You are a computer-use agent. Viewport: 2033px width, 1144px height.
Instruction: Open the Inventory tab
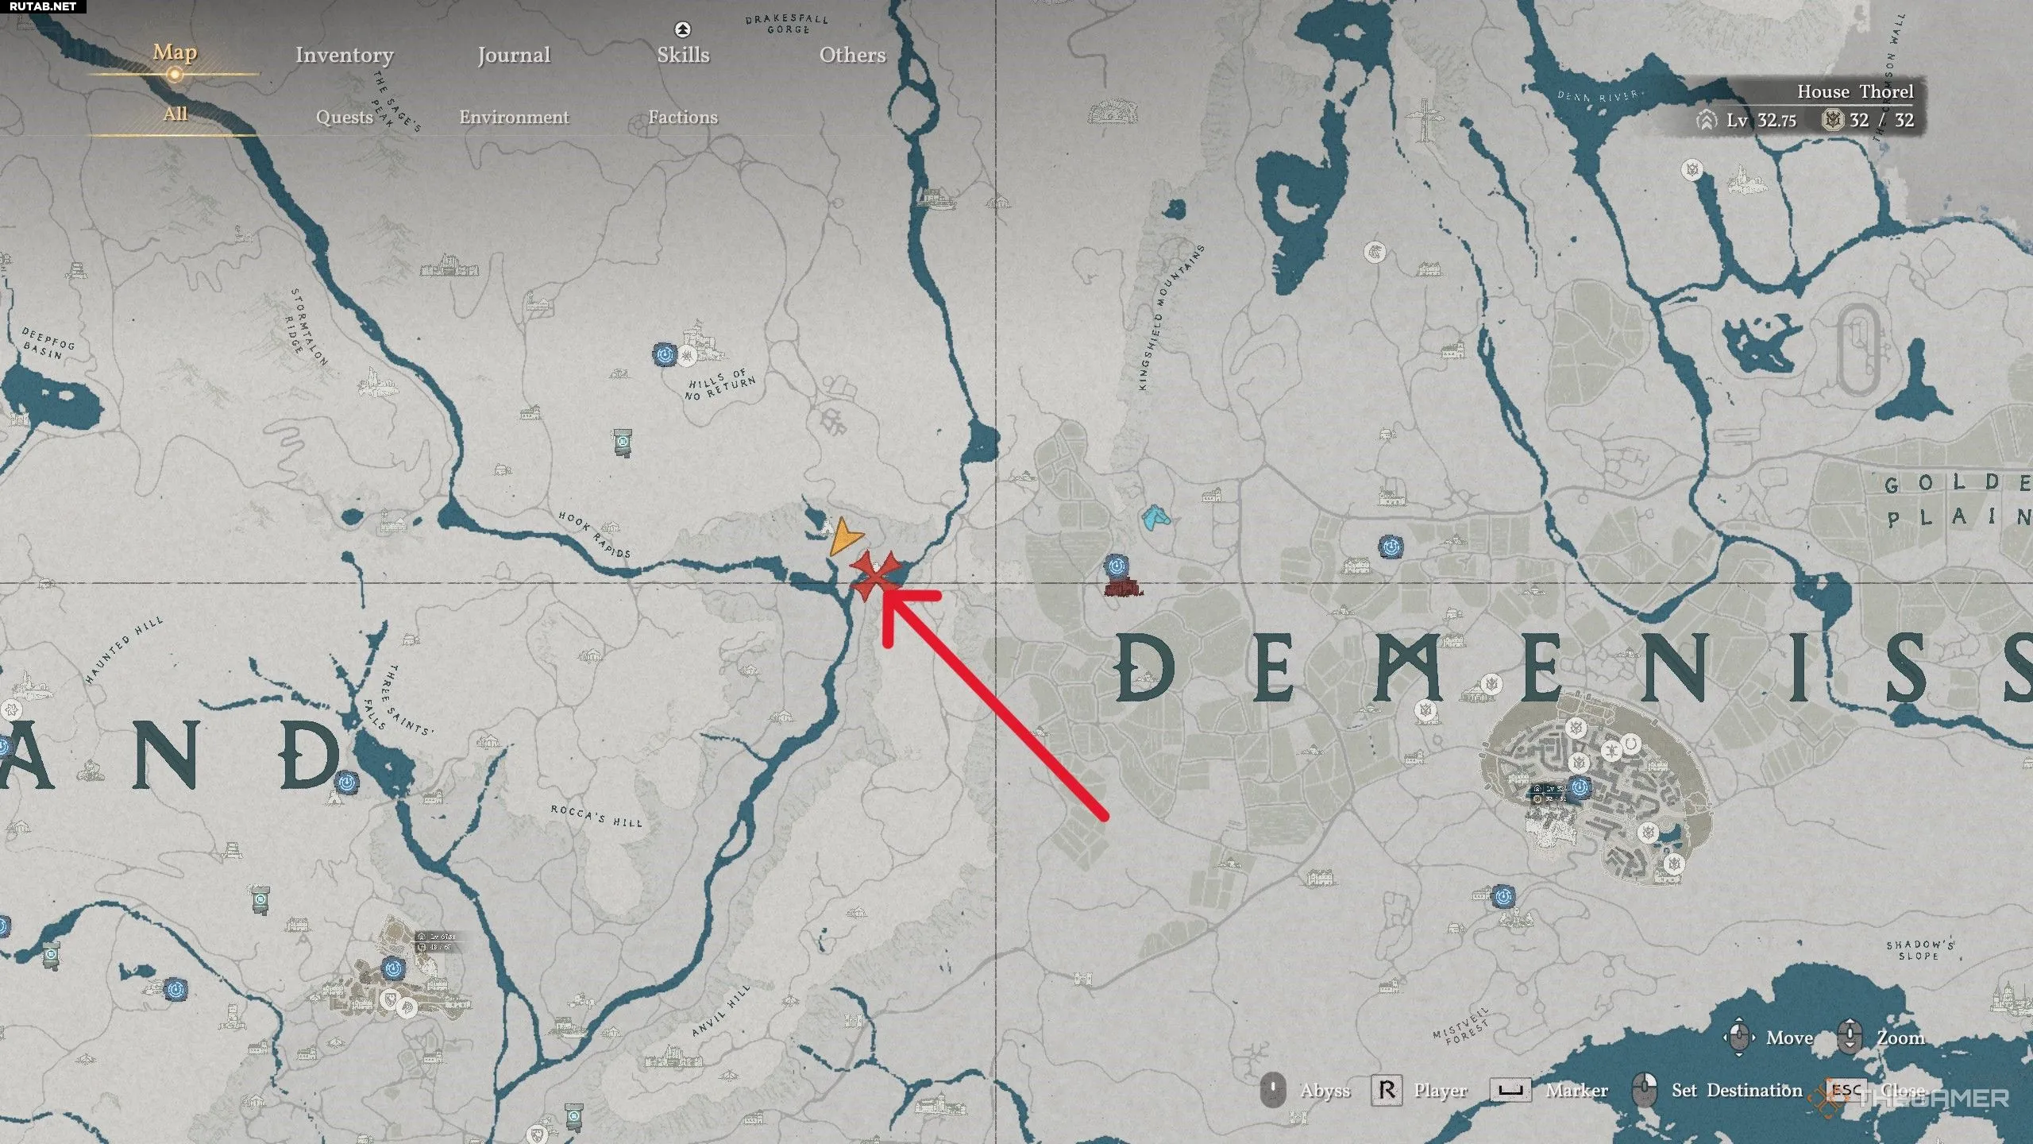point(345,55)
